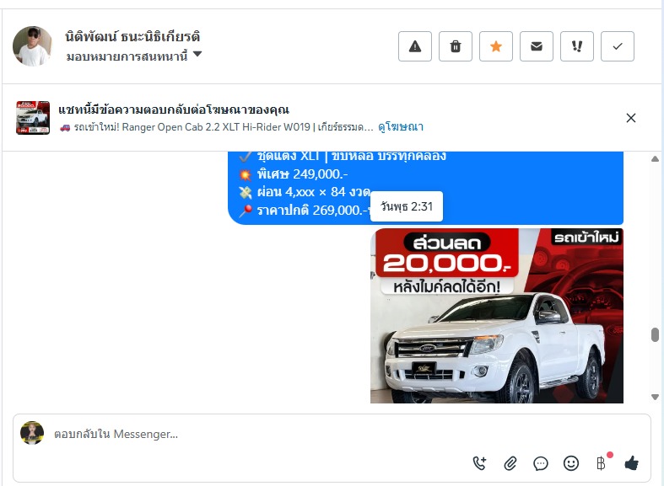Click the chat scrollbar thumb
Screen dimensions: 664x486
click(655, 334)
